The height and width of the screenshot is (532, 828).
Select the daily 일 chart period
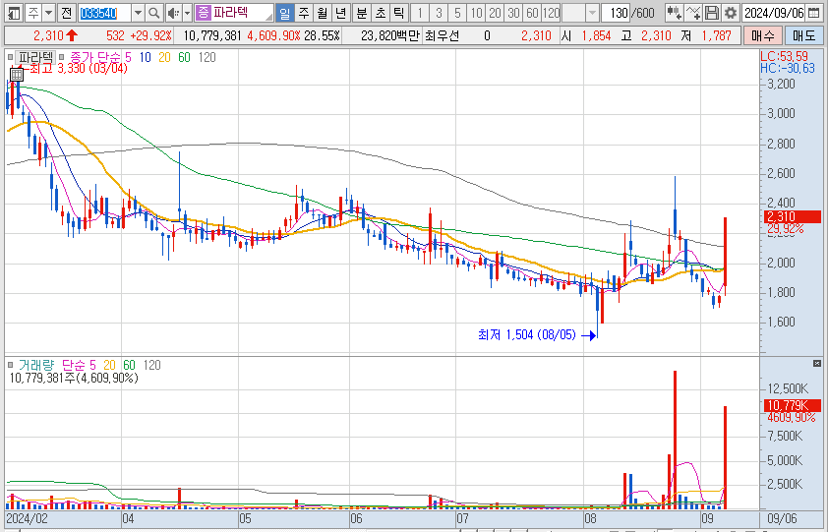point(284,13)
